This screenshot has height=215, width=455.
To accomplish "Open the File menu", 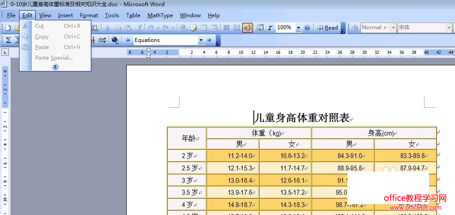I will click(11, 16).
